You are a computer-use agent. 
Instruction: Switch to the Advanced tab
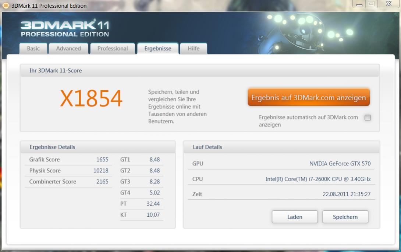coord(68,48)
